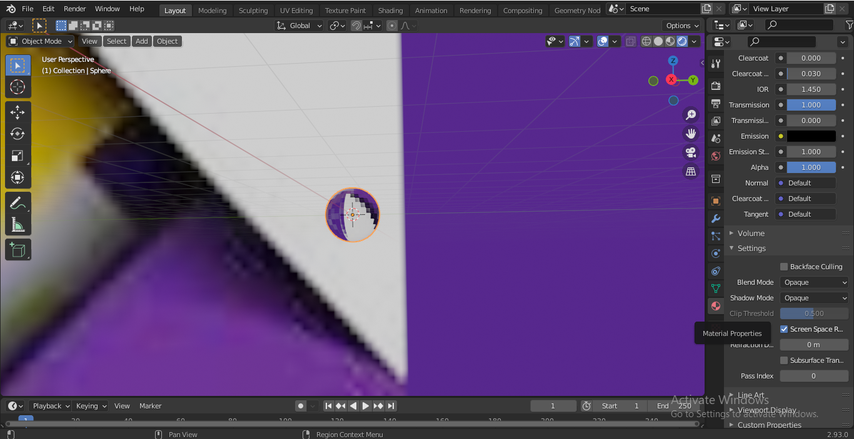Toggle snap magnet in header
Image resolution: width=854 pixels, height=439 pixels.
pos(356,26)
